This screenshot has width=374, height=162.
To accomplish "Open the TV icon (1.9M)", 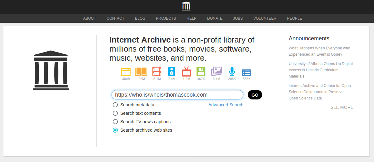I will (x=186, y=71).
